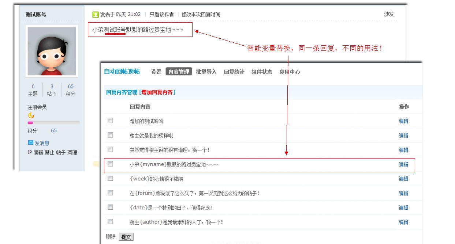
Task: Click the green post author icon
Action: click(x=96, y=15)
